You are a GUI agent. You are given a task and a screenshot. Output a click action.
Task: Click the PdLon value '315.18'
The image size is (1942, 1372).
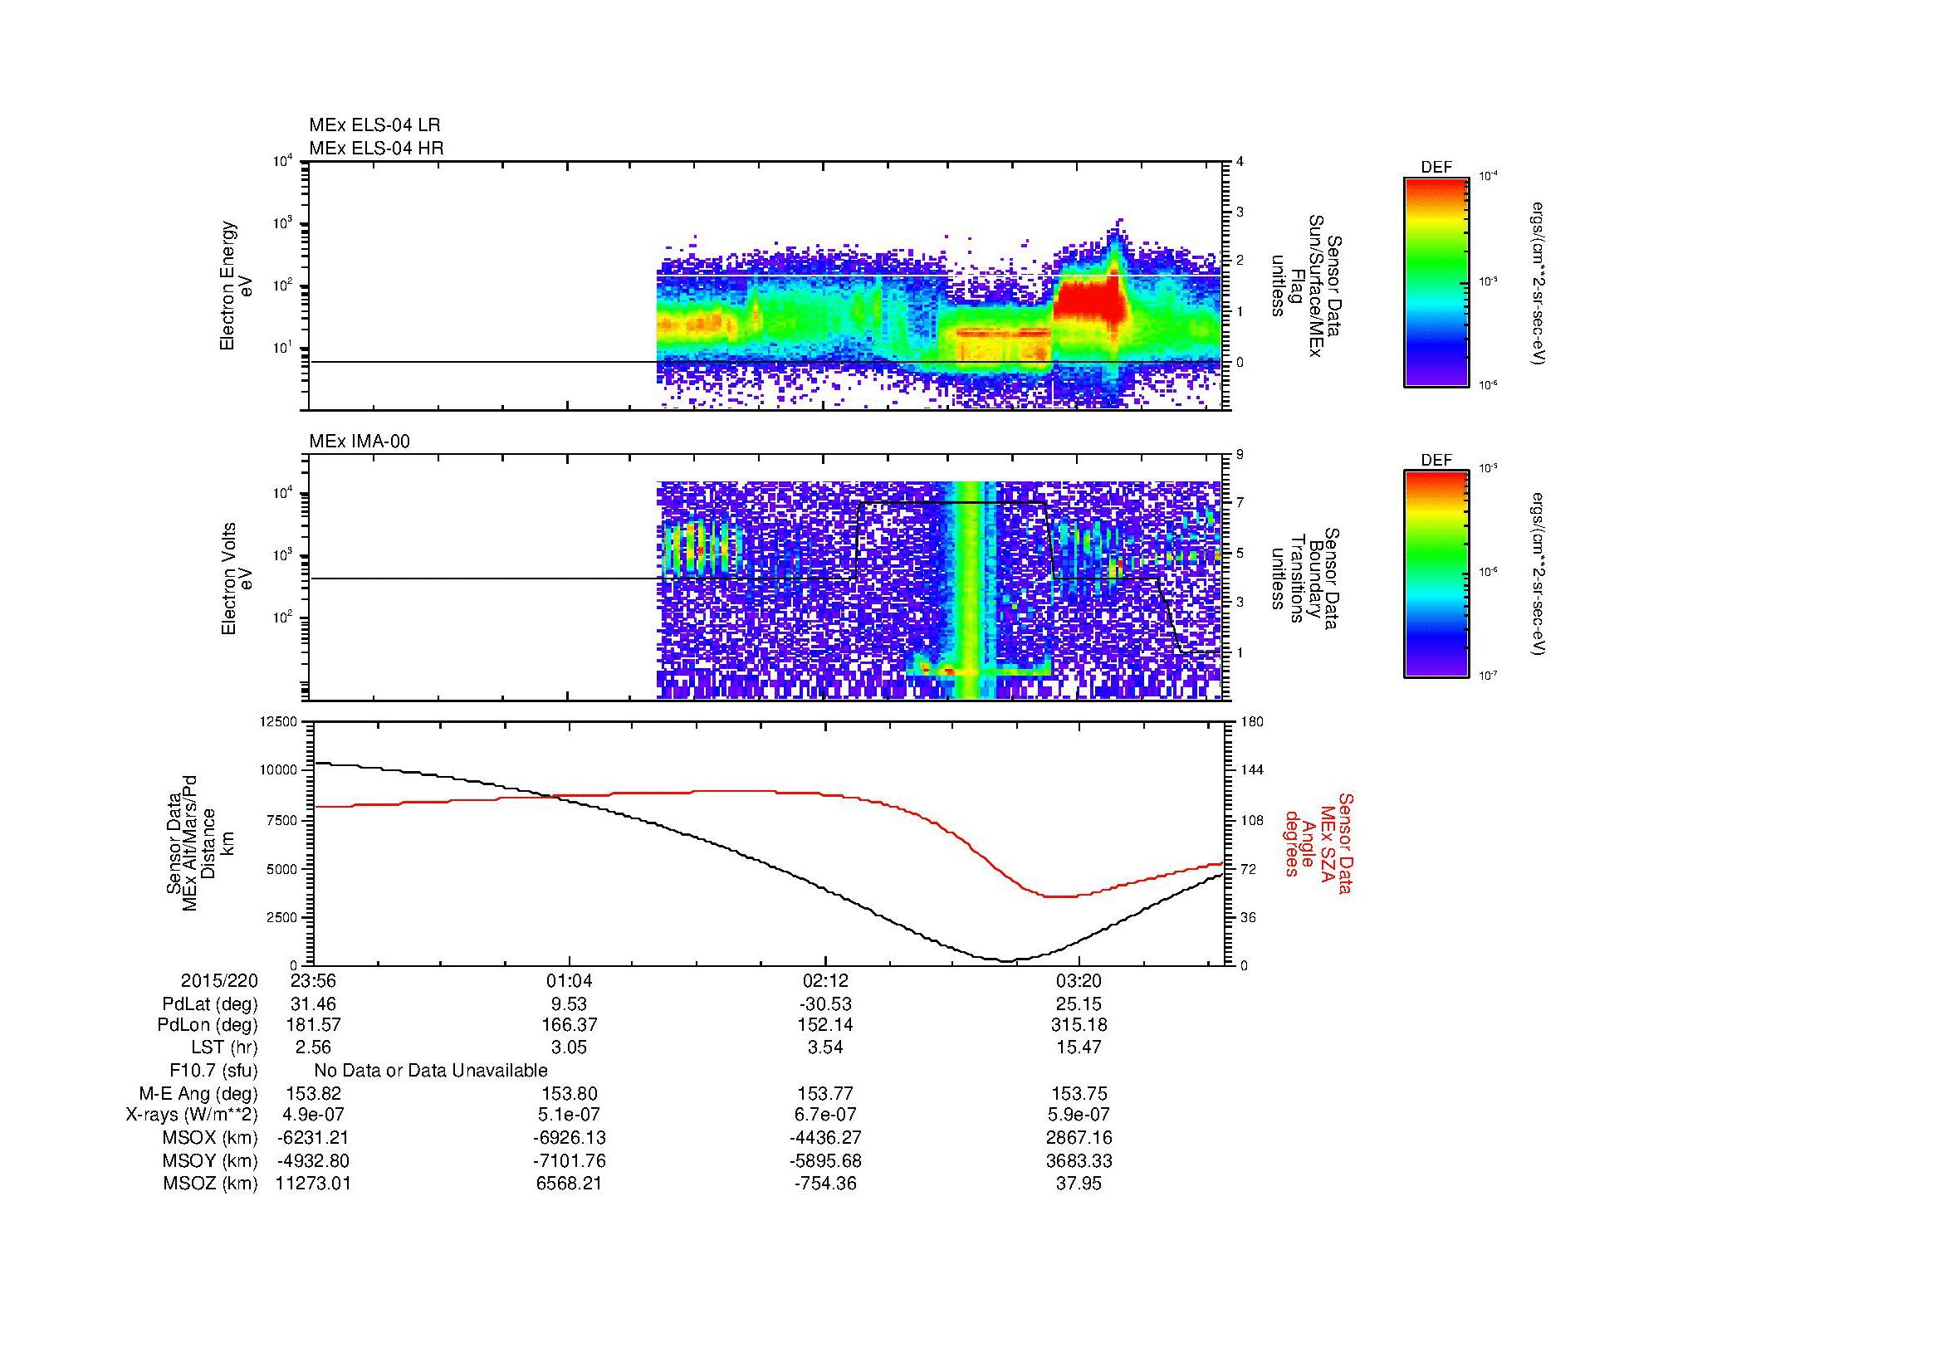[x=1079, y=1025]
